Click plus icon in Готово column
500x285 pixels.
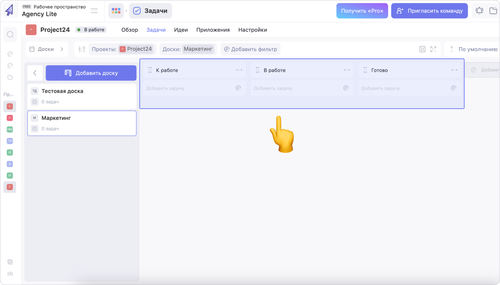tap(454, 88)
